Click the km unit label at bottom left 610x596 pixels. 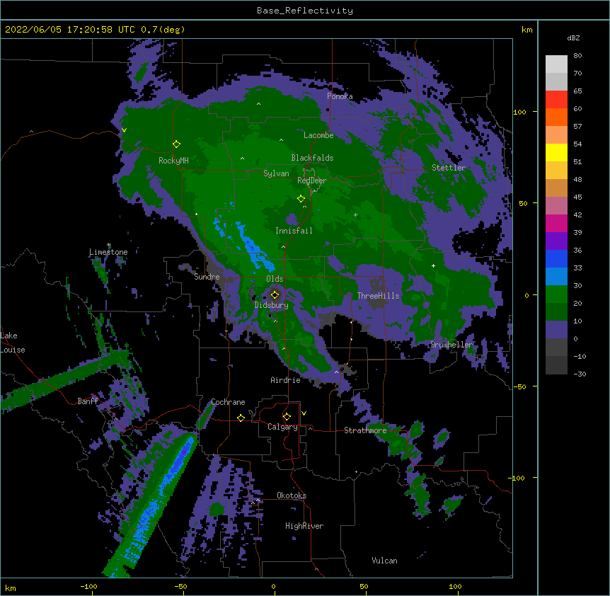(11, 588)
